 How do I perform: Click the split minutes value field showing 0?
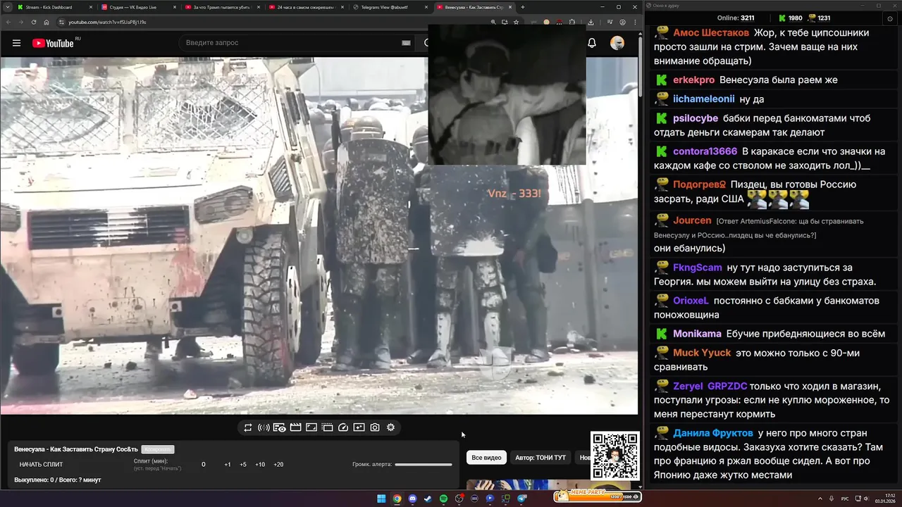click(204, 465)
